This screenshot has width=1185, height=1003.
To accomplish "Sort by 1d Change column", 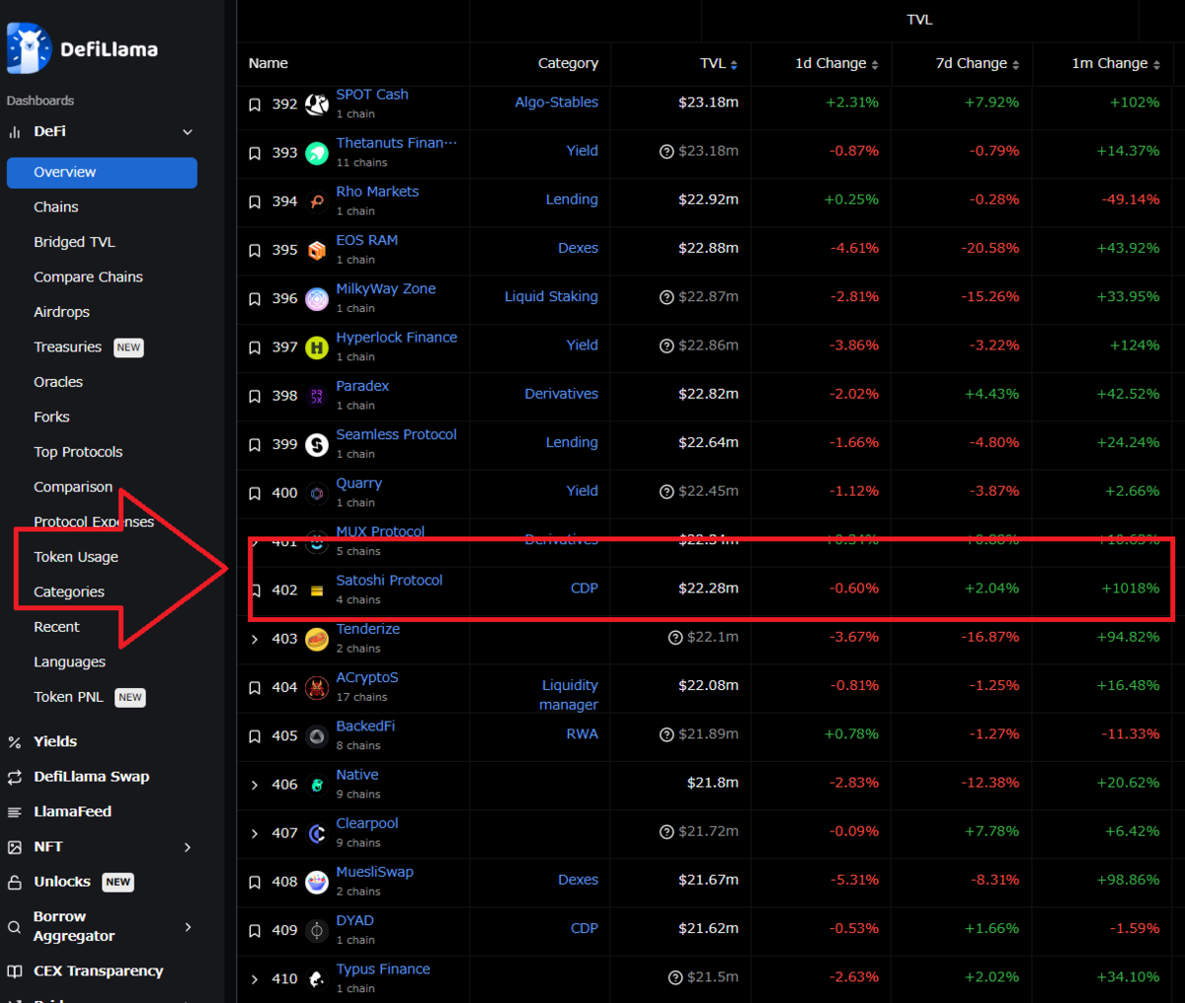I will [x=836, y=63].
